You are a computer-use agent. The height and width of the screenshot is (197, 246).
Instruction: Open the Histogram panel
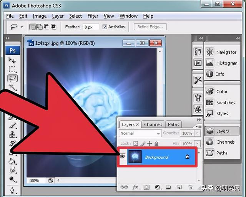click(x=222, y=63)
